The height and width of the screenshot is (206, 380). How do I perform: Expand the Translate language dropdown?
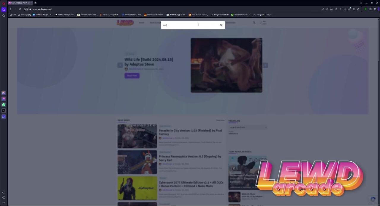pos(248,127)
